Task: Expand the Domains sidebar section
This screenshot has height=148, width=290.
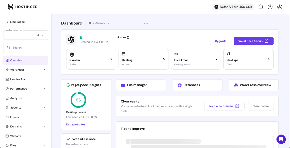Action: (44, 126)
